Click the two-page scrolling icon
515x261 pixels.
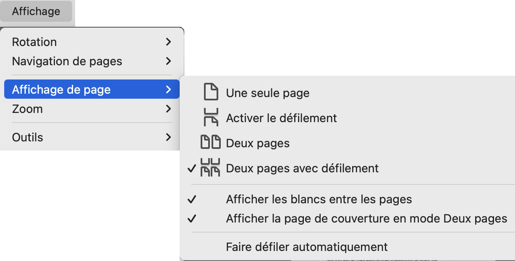click(211, 168)
